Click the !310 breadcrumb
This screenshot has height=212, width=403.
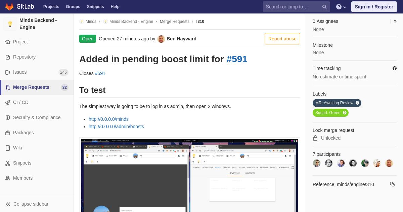coord(200,22)
